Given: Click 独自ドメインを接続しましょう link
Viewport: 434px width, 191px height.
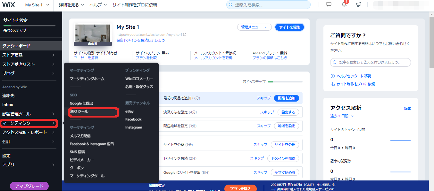Looking at the screenshot, I should (141, 40).
